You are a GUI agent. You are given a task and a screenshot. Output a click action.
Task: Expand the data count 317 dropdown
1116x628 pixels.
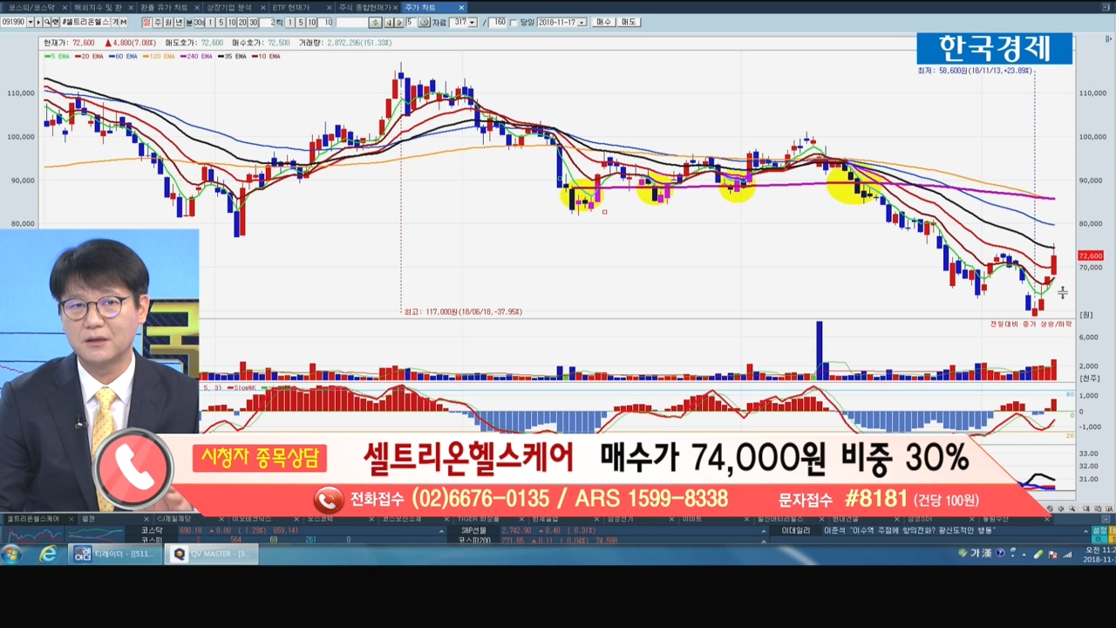coord(472,22)
